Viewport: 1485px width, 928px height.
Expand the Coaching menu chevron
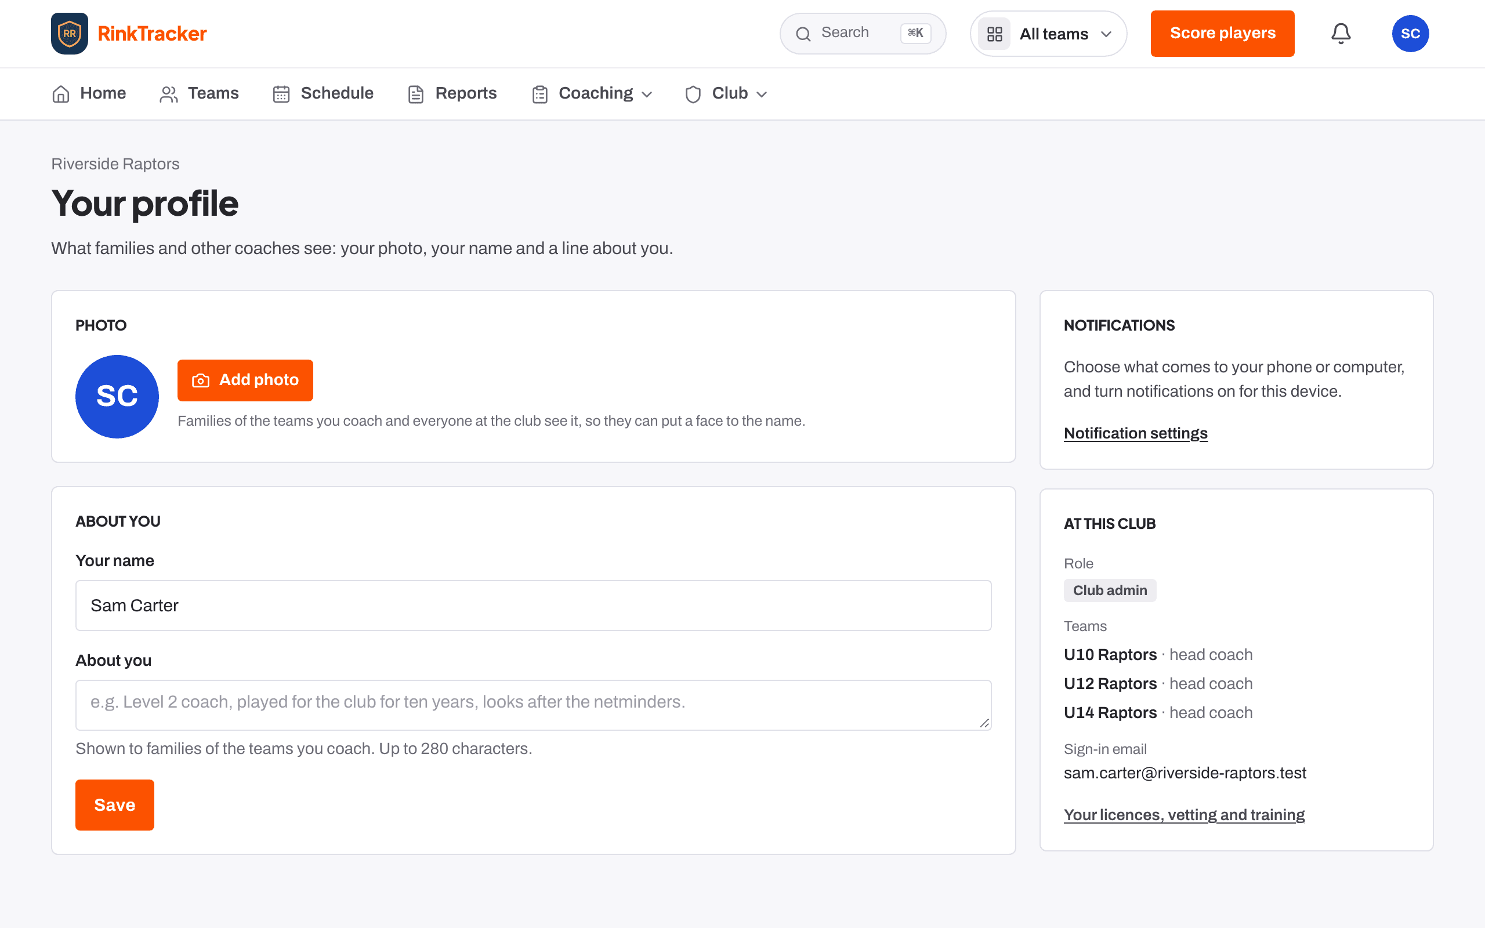coord(647,95)
